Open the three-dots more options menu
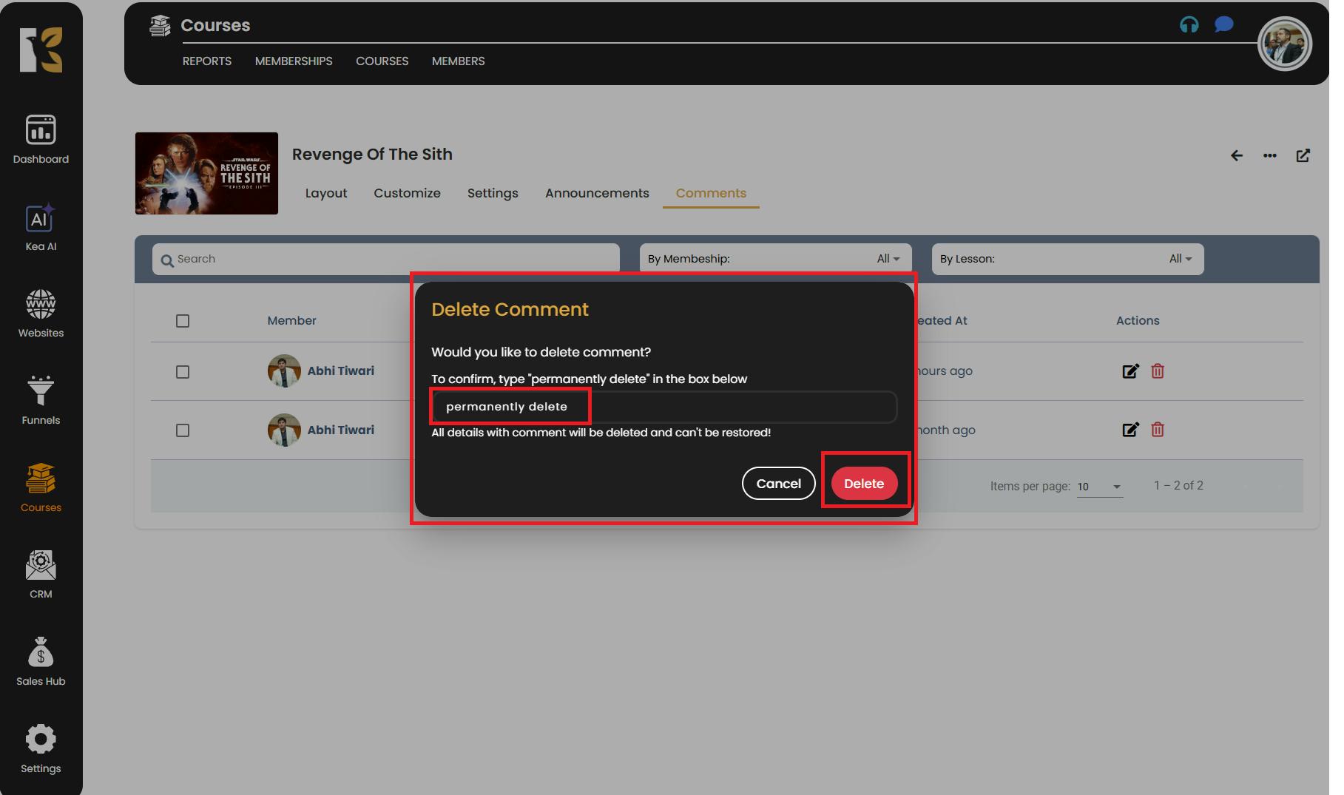Viewport: 1344px width, 795px height. tap(1269, 155)
